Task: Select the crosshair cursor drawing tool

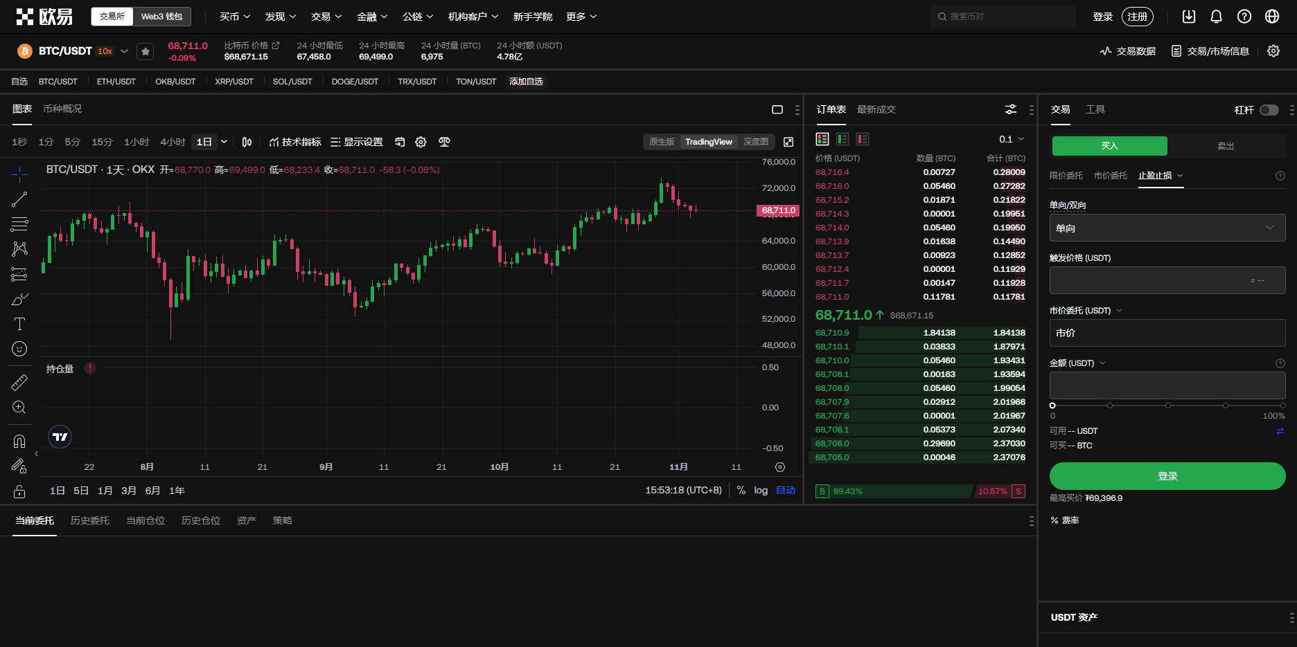Action: coord(19,174)
